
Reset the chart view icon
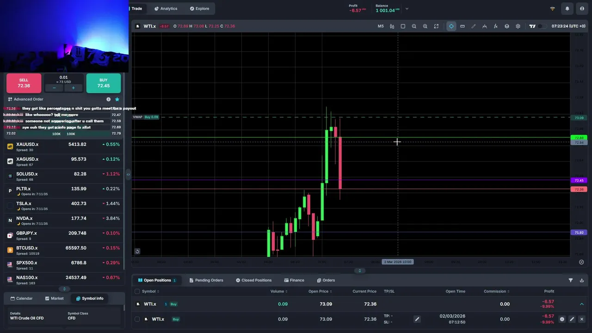click(137, 252)
